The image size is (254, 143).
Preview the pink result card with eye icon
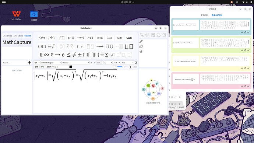coord(242,86)
